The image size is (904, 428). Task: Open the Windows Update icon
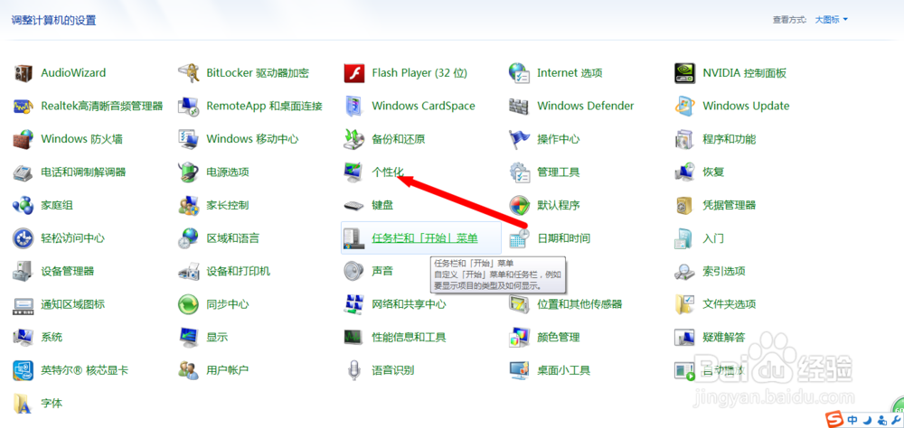684,106
